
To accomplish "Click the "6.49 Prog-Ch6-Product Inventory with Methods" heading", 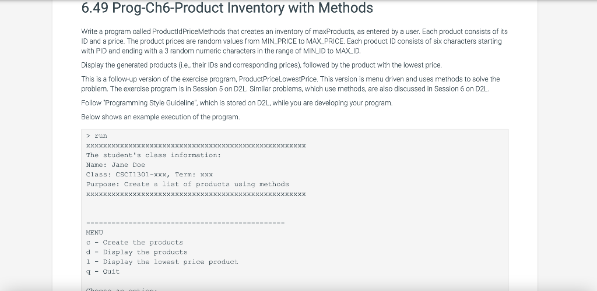I will [227, 8].
